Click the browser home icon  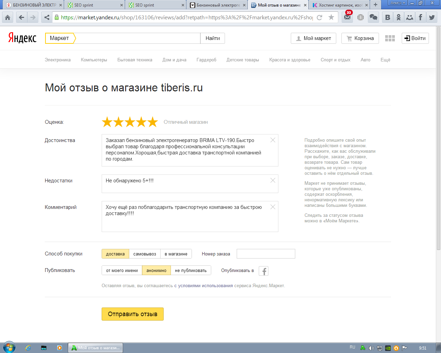pyautogui.click(x=8, y=17)
